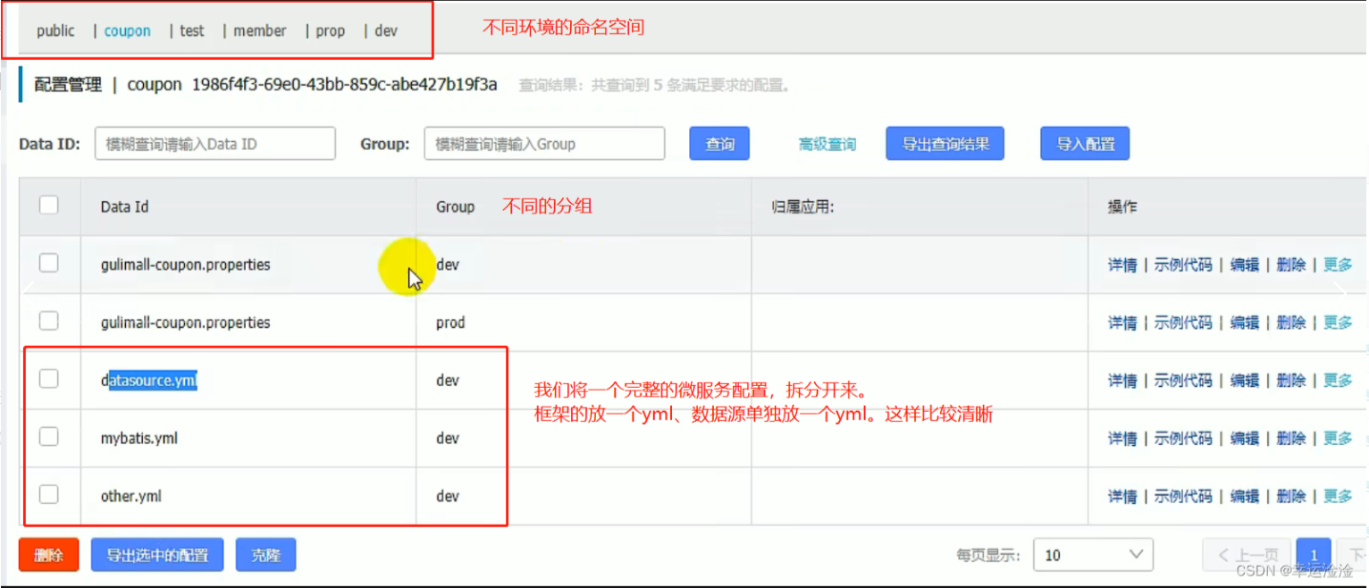The image size is (1369, 588).
Task: Select the dev namespace tab
Action: click(385, 30)
